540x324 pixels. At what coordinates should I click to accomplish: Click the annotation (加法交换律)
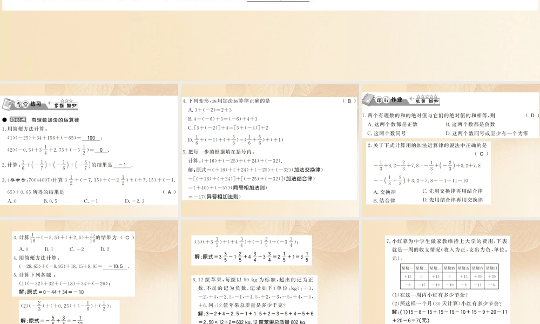click(307, 170)
